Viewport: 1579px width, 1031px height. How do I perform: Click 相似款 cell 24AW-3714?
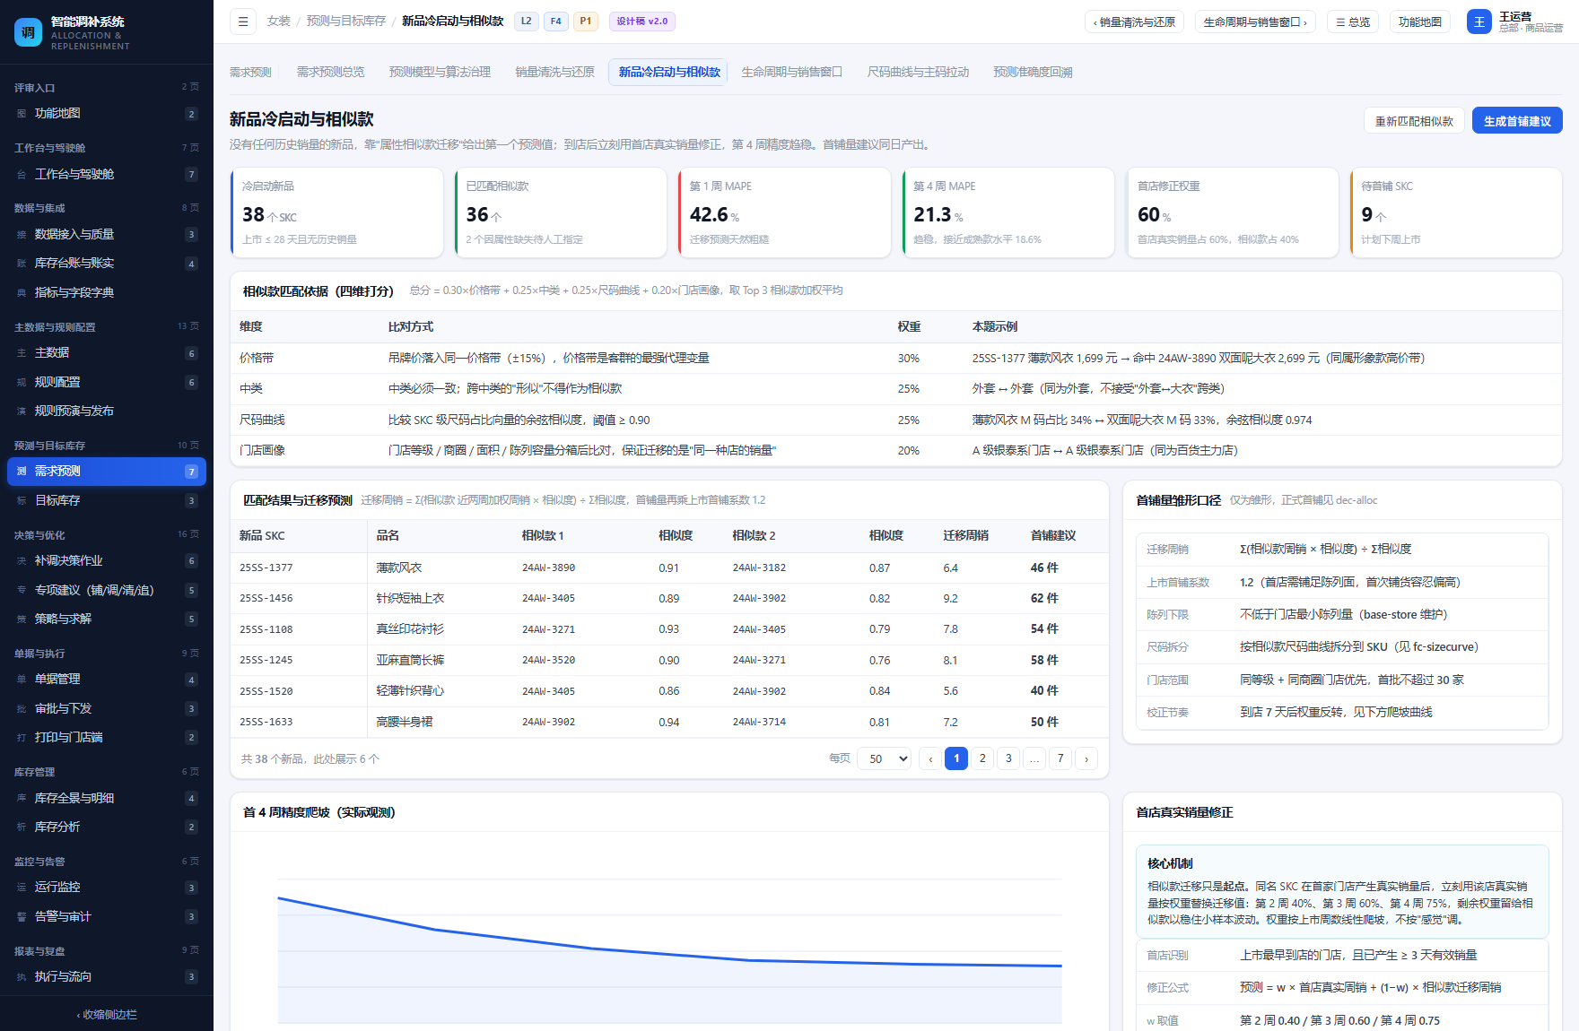pyautogui.click(x=759, y=723)
